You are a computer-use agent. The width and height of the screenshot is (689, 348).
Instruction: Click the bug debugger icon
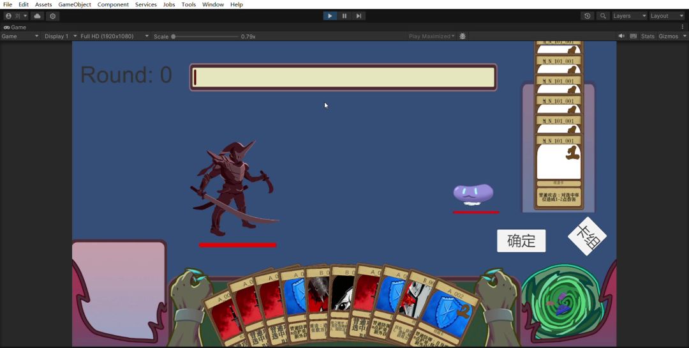click(x=463, y=36)
